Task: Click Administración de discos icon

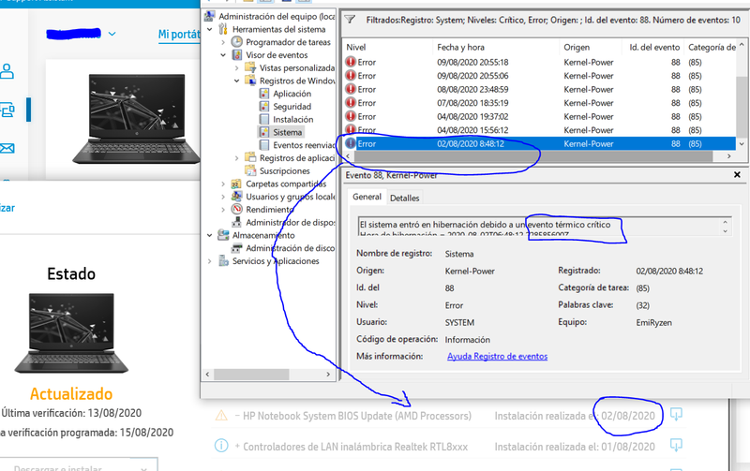Action: [x=236, y=248]
